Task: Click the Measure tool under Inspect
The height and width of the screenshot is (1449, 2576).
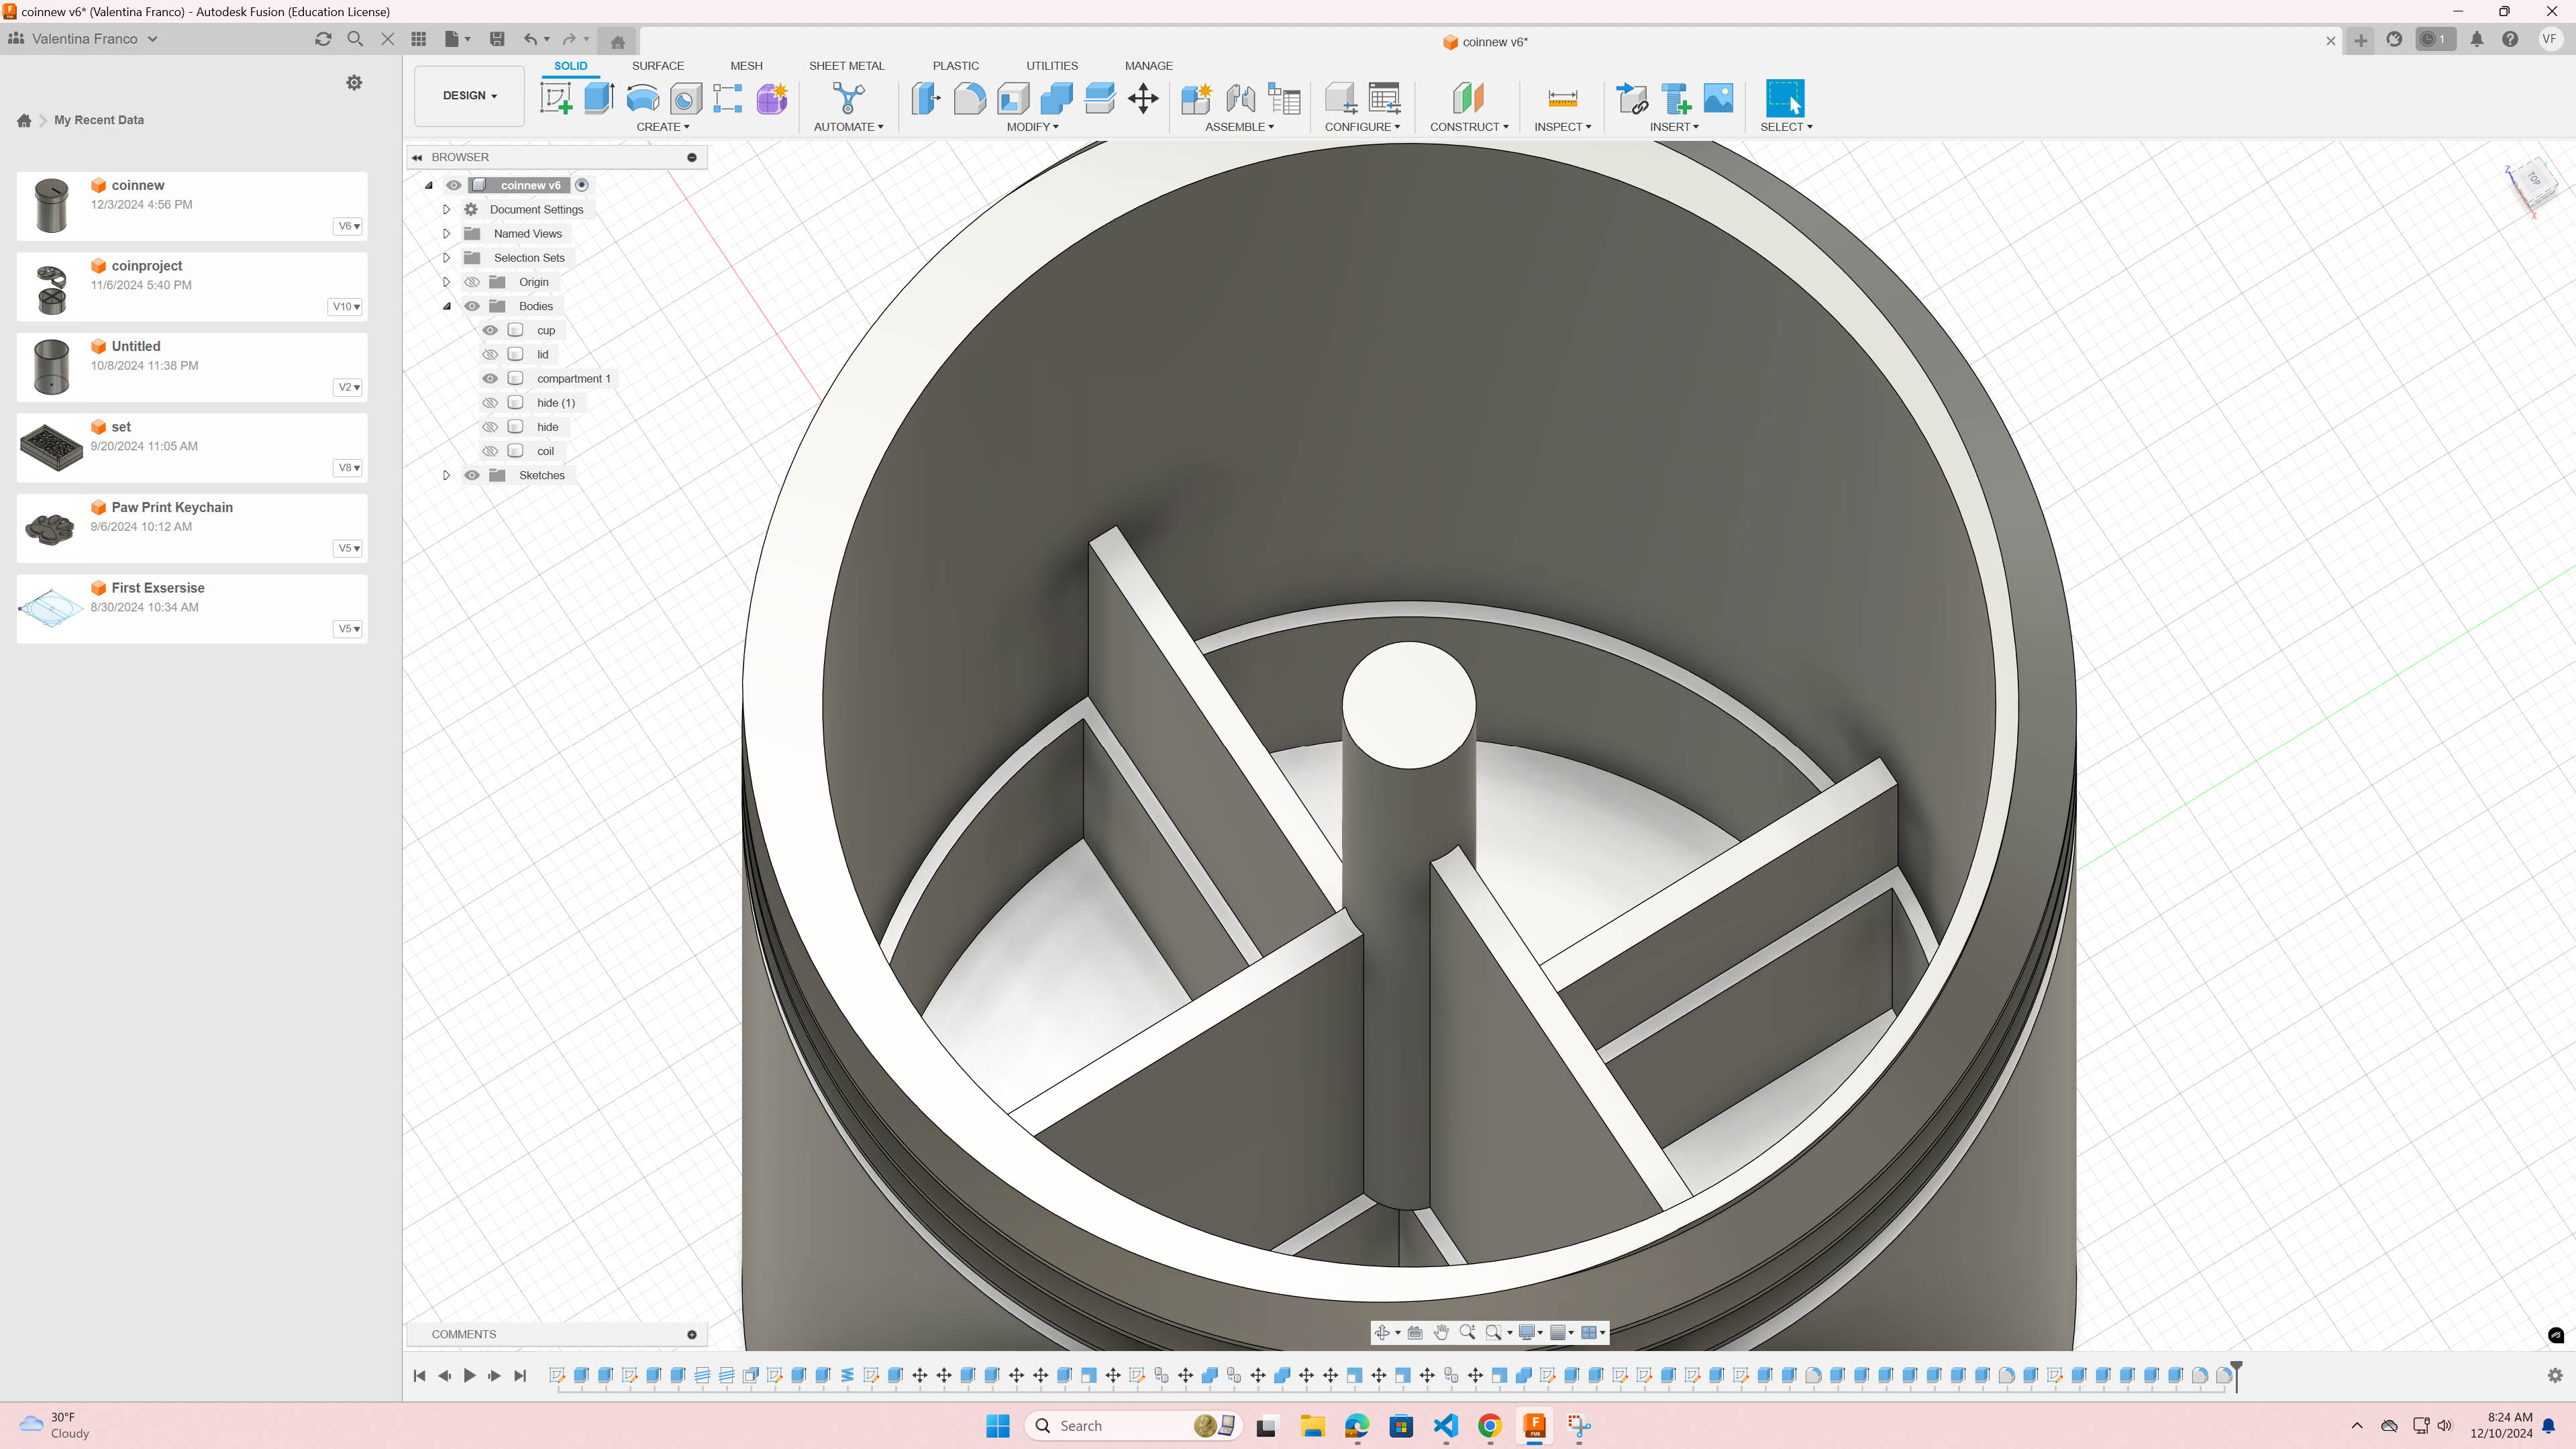Action: point(1562,98)
